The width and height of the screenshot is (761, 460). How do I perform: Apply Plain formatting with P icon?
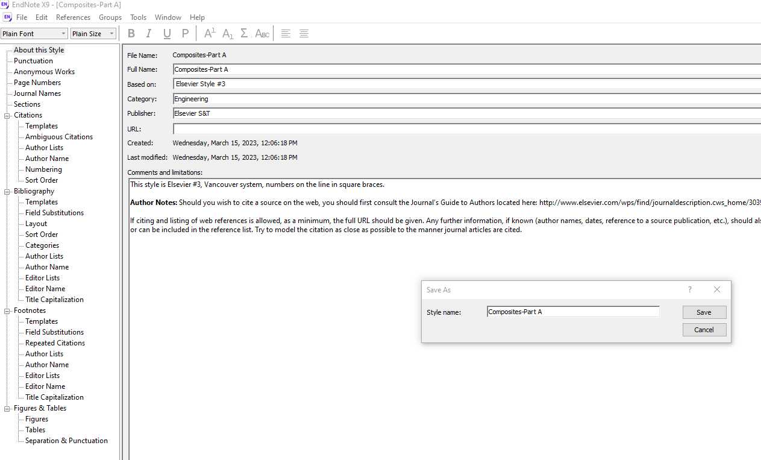click(x=185, y=34)
